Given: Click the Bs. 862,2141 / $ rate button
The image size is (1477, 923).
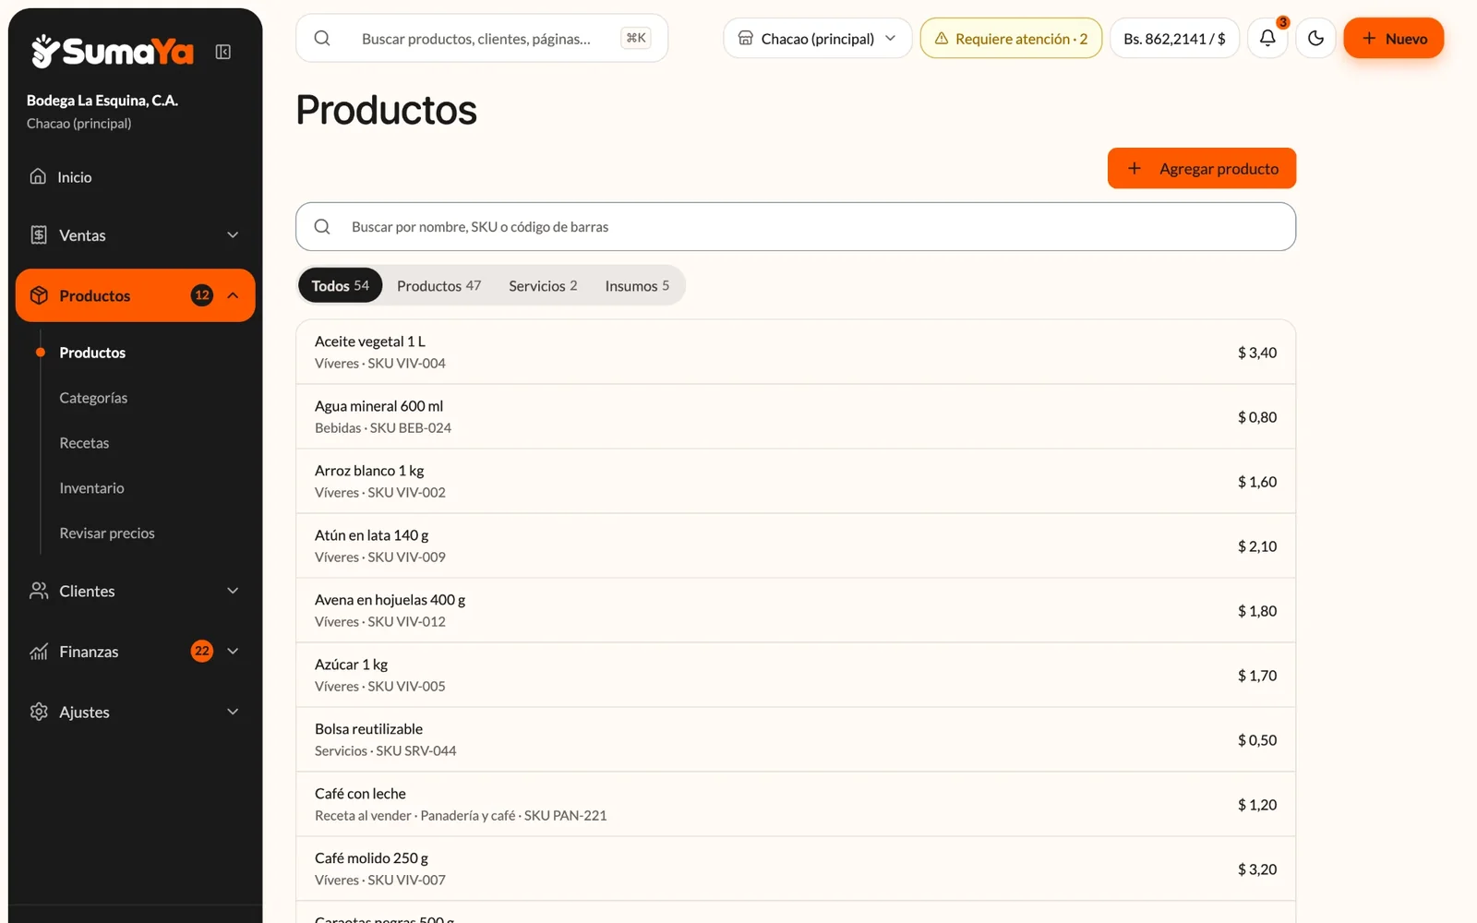Looking at the screenshot, I should coord(1174,38).
